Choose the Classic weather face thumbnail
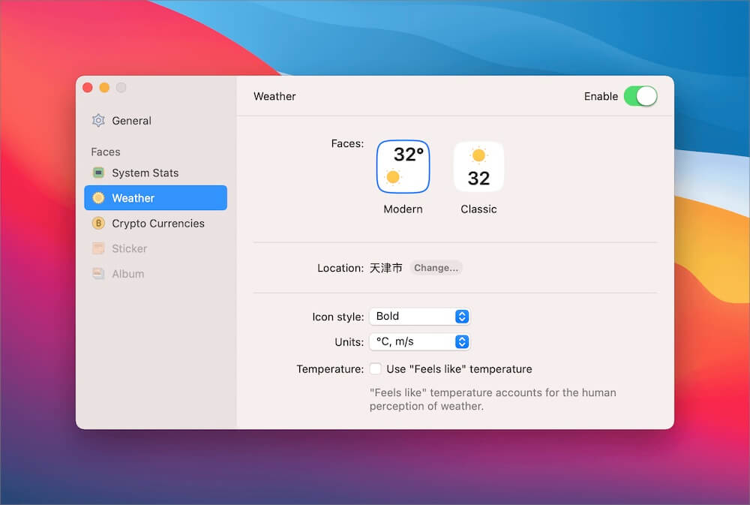The width and height of the screenshot is (750, 505). pos(478,167)
